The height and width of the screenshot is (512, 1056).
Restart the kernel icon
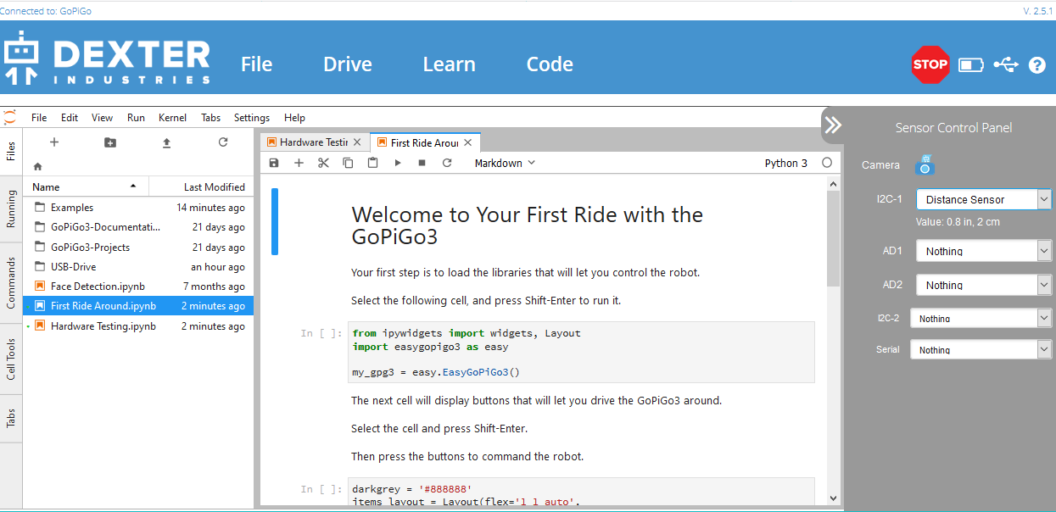(447, 163)
